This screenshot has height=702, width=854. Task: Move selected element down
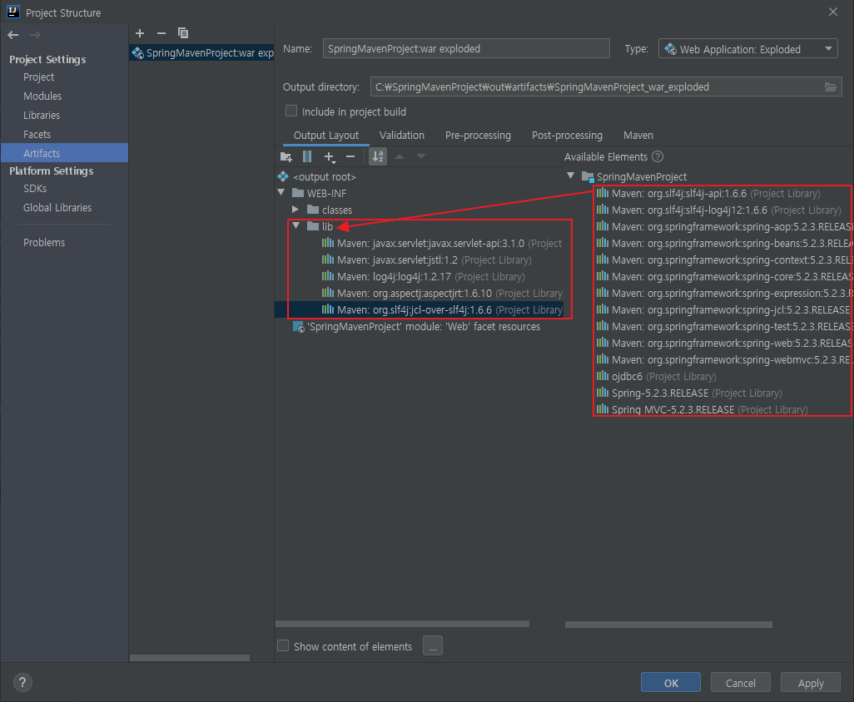click(421, 156)
